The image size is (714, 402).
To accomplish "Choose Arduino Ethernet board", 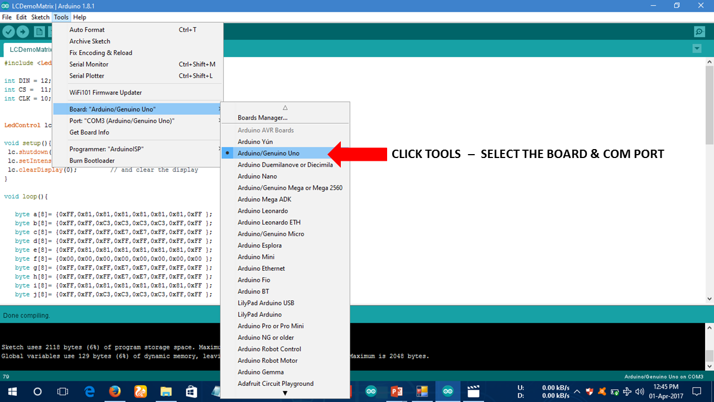I will click(286, 269).
